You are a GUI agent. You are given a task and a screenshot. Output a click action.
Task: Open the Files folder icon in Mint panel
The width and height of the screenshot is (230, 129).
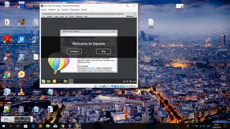[65, 81]
